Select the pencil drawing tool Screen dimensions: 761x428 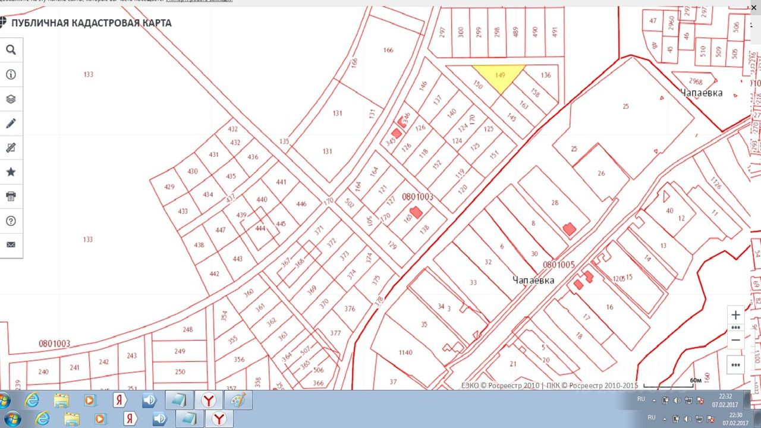(11, 124)
